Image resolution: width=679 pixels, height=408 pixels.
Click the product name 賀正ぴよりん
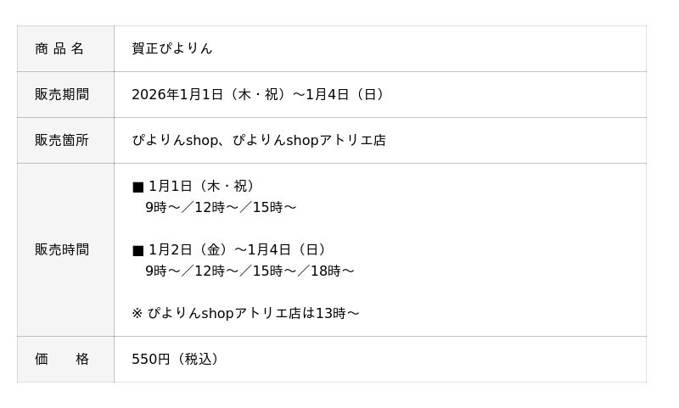172,48
